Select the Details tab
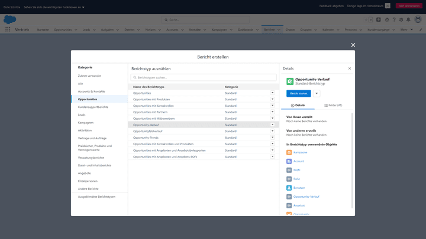 [299, 105]
